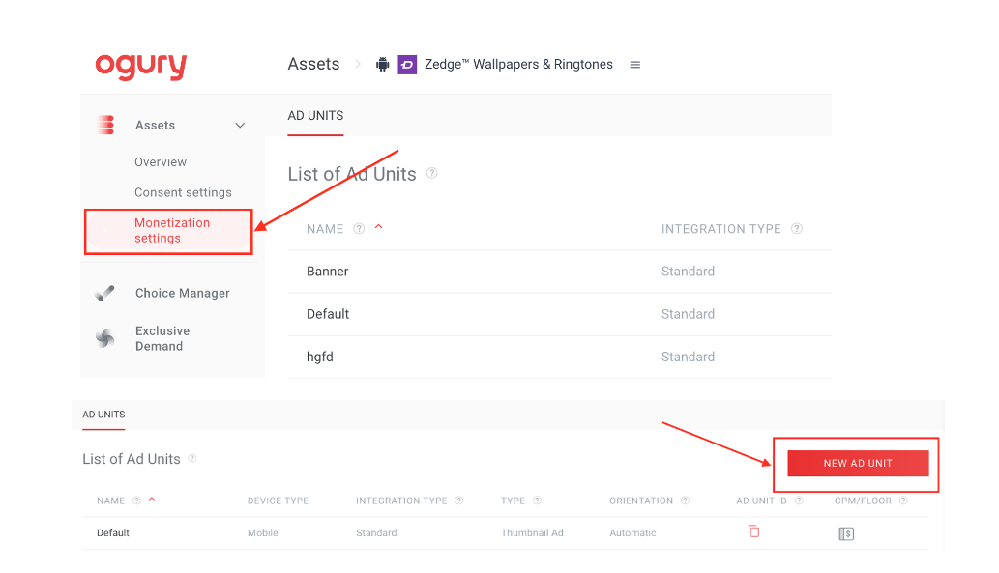Go to Overview in the sidebar
This screenshot has height=573, width=999.
pos(161,162)
